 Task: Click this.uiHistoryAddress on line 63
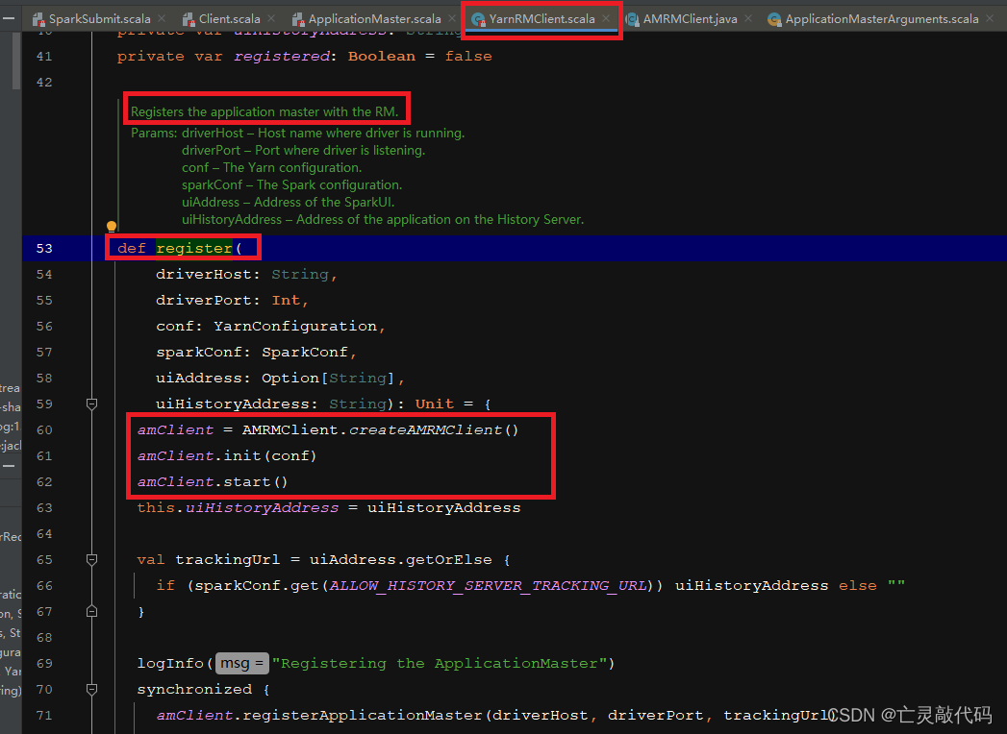[x=238, y=508]
